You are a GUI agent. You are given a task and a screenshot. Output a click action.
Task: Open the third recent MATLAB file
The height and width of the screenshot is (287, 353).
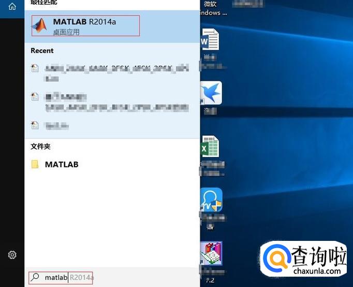click(x=112, y=125)
